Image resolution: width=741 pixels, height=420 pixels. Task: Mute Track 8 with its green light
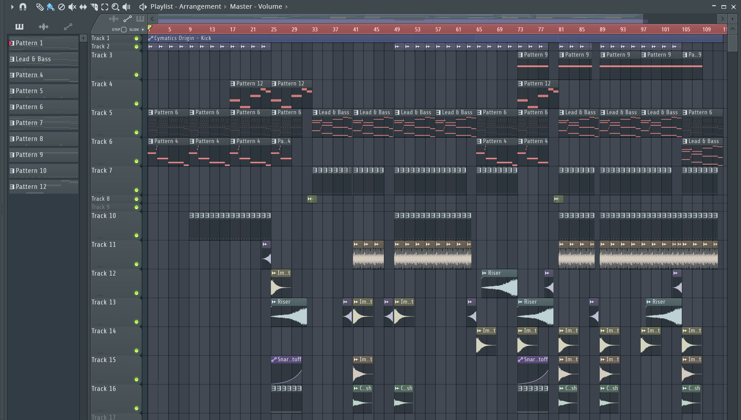point(136,199)
